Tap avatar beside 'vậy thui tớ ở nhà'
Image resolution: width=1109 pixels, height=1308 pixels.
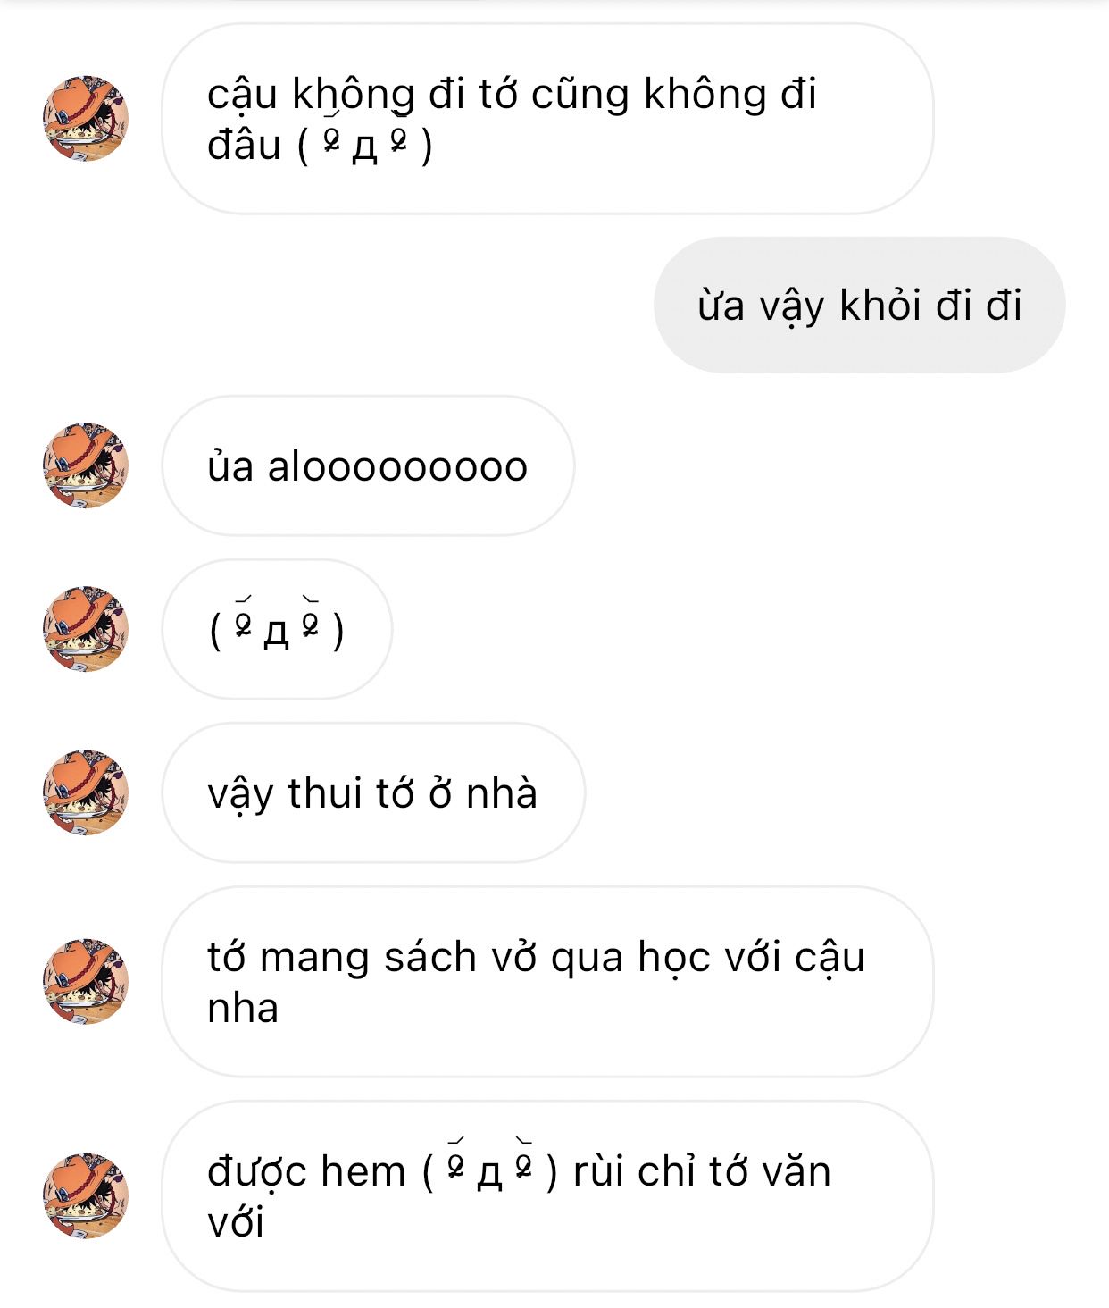coord(86,792)
